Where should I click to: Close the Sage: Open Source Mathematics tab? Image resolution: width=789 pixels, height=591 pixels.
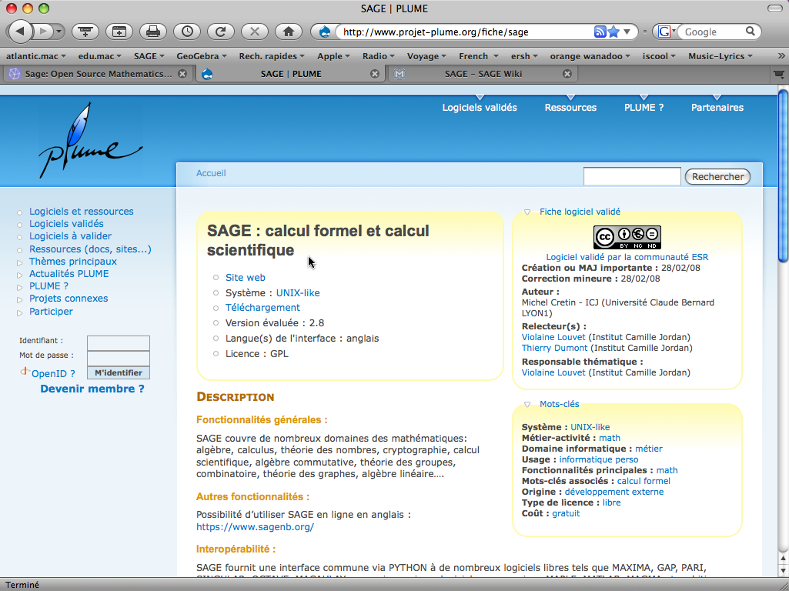tap(182, 74)
